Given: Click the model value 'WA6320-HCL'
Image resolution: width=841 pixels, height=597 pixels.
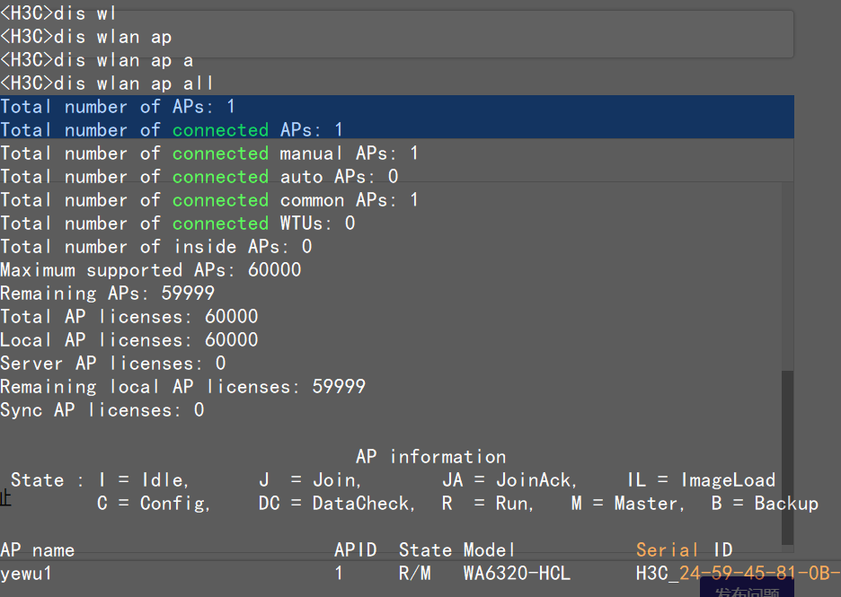Looking at the screenshot, I should tap(517, 573).
